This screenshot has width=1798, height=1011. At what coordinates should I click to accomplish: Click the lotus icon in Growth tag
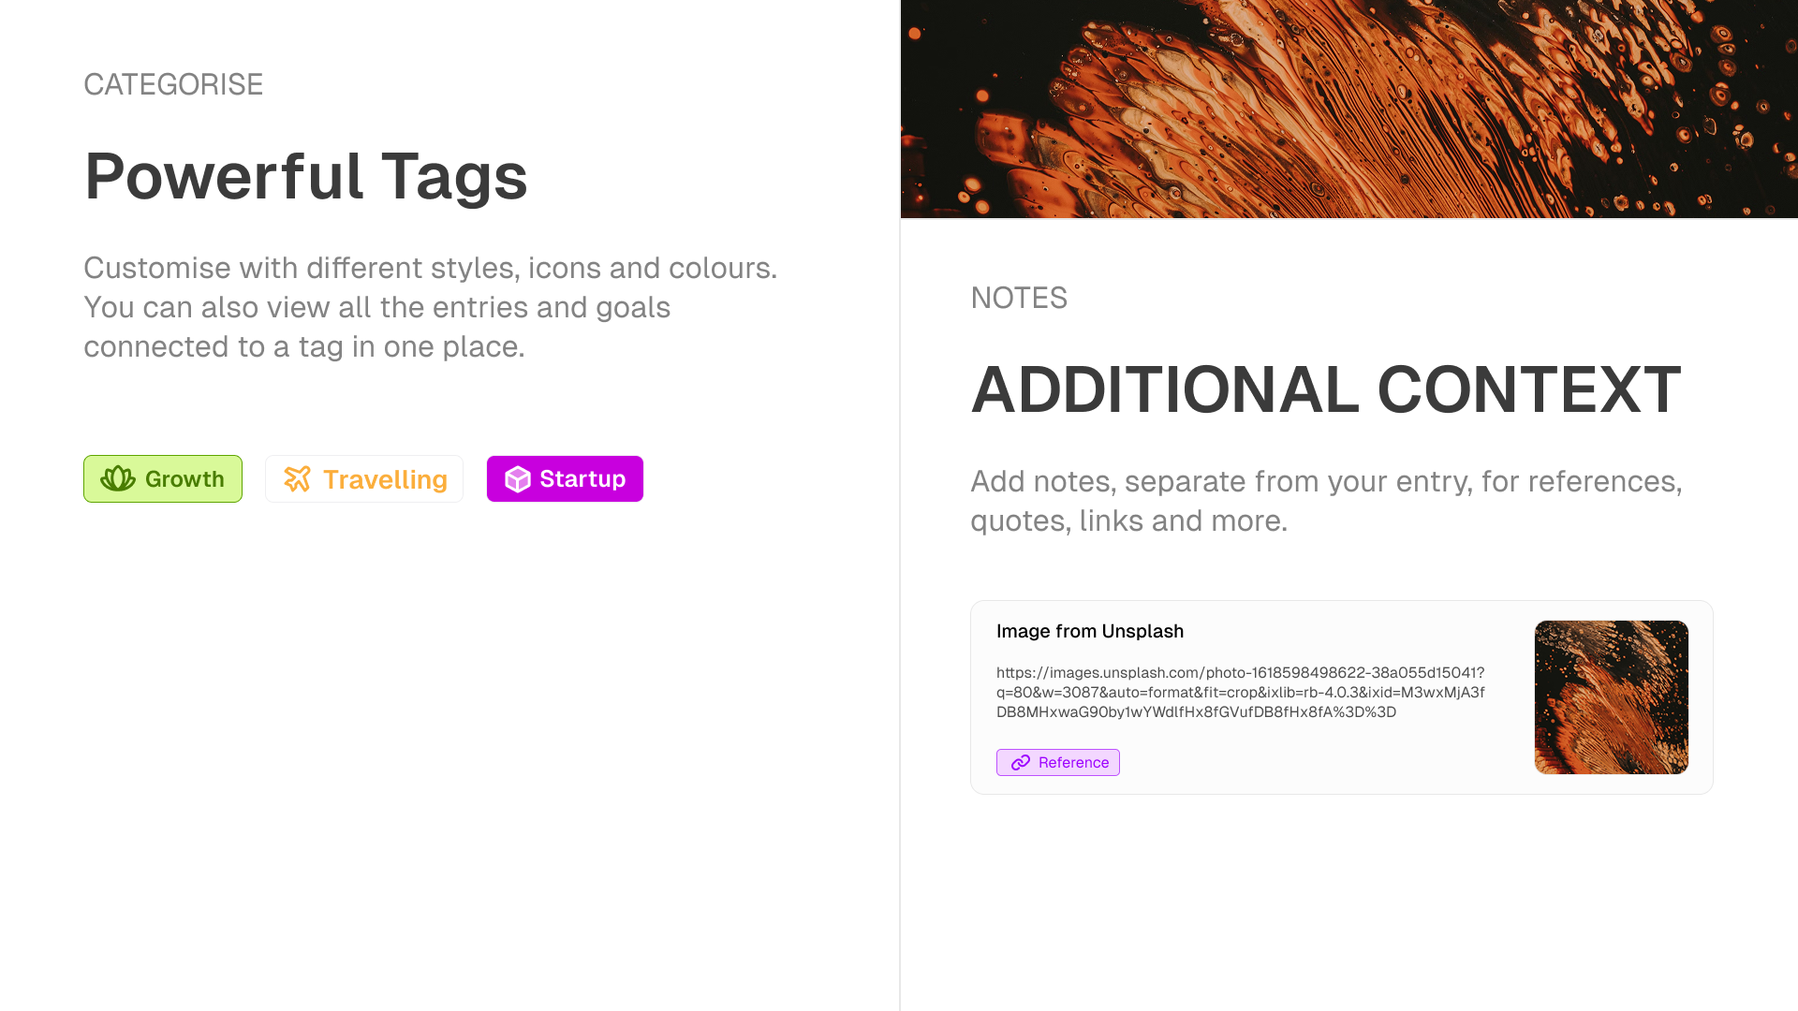pyautogui.click(x=118, y=479)
